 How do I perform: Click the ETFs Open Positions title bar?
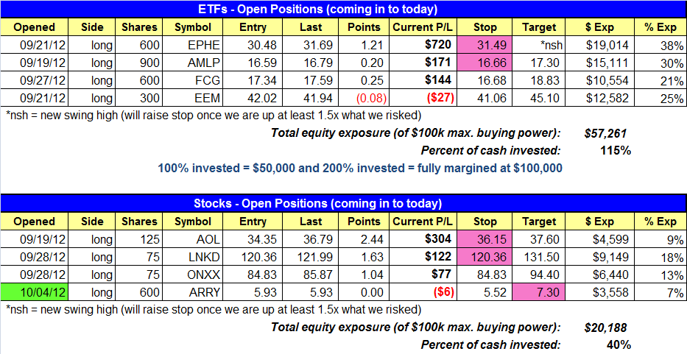point(342,10)
